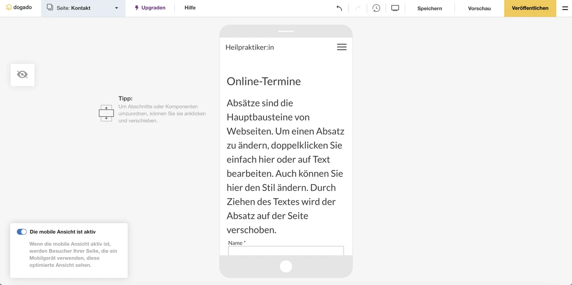Image resolution: width=572 pixels, height=285 pixels.
Task: Click the Heilpraktiker:in site title
Action: pos(250,47)
